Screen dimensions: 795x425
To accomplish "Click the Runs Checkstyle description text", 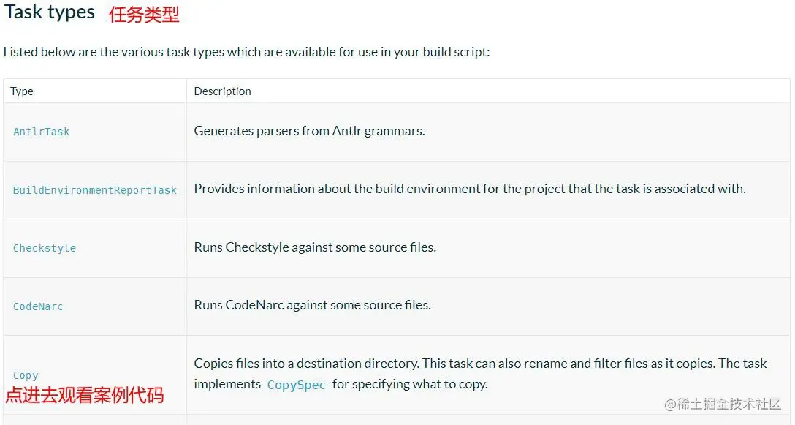I will [315, 247].
